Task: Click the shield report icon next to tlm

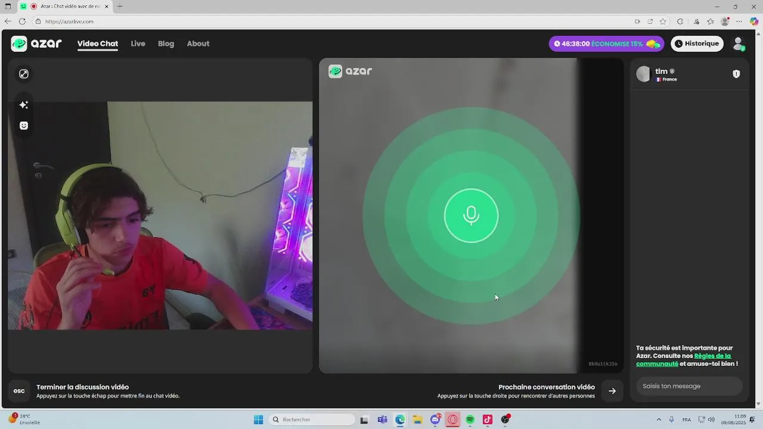Action: click(x=736, y=74)
